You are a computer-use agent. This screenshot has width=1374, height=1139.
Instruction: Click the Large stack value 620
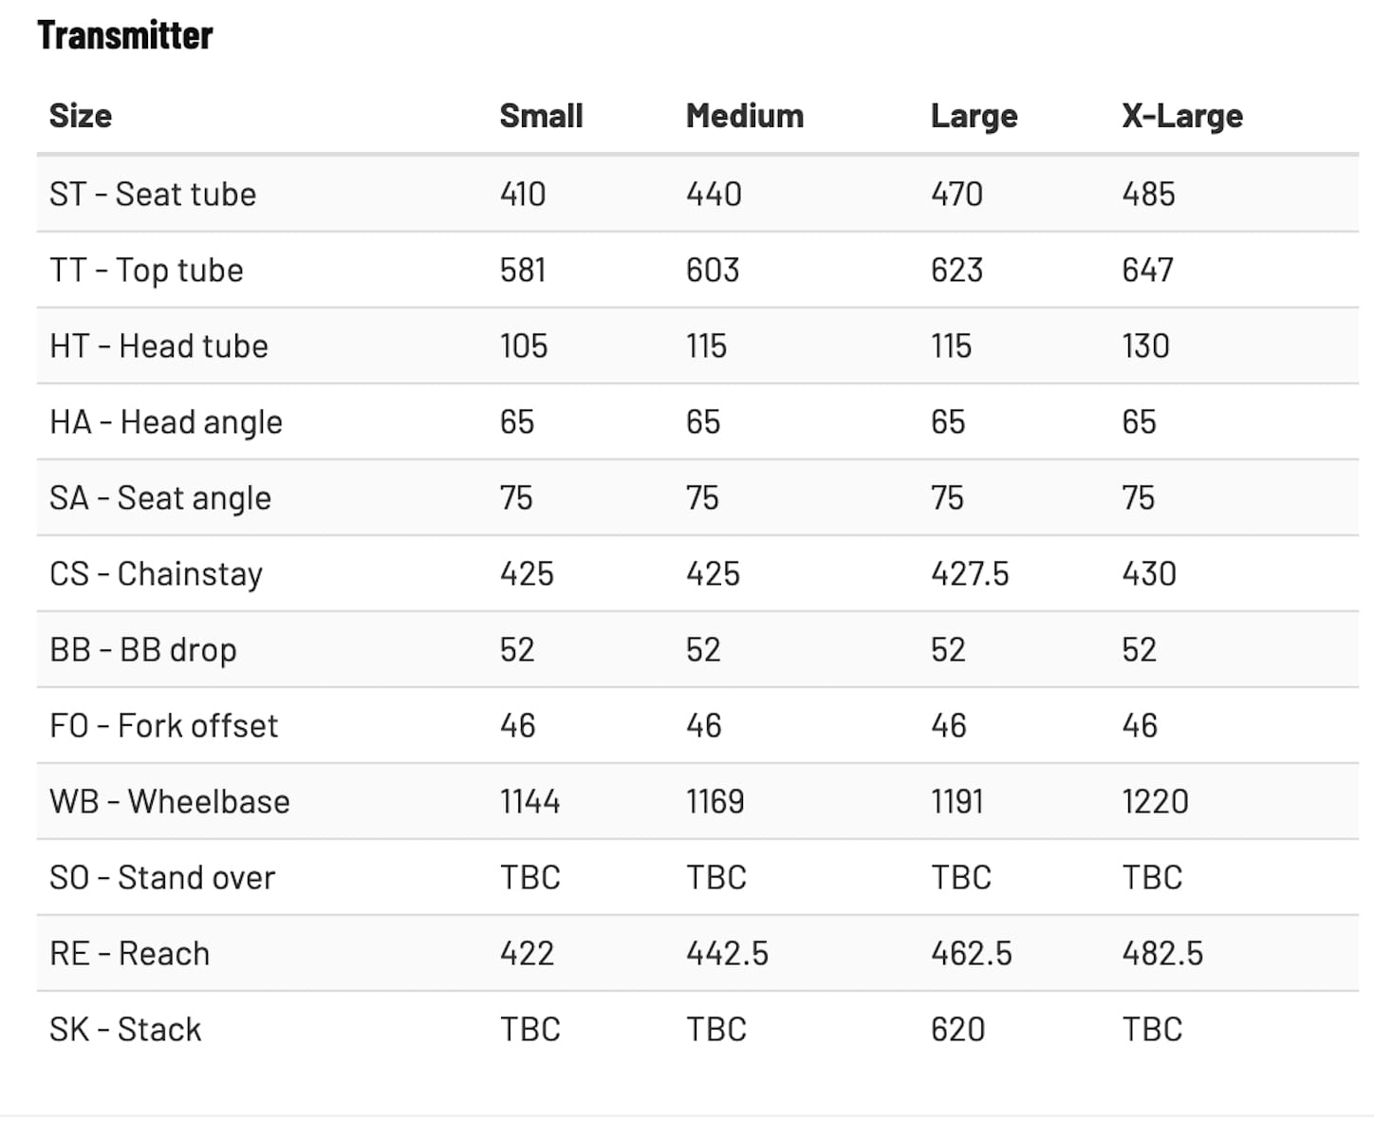tap(957, 1030)
